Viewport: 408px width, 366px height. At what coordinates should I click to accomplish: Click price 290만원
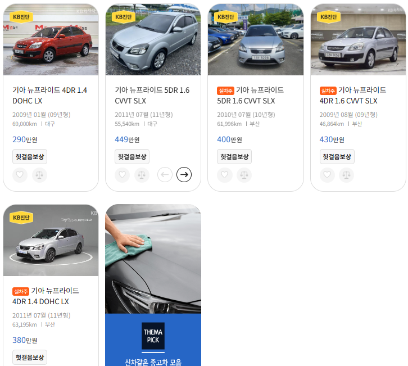(x=25, y=139)
